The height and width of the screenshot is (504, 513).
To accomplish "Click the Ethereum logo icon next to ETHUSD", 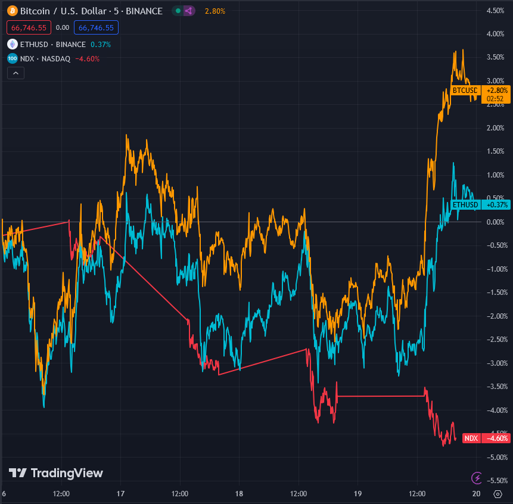I will [13, 44].
